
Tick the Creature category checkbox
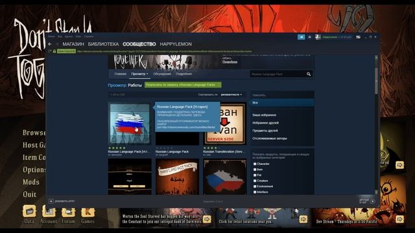click(x=255, y=181)
